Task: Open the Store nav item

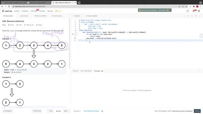Action: coord(58,11)
